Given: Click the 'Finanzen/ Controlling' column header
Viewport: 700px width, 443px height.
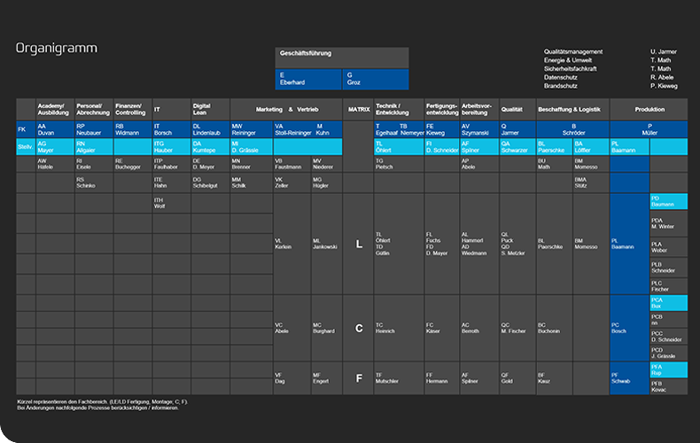Looking at the screenshot, I should (133, 109).
